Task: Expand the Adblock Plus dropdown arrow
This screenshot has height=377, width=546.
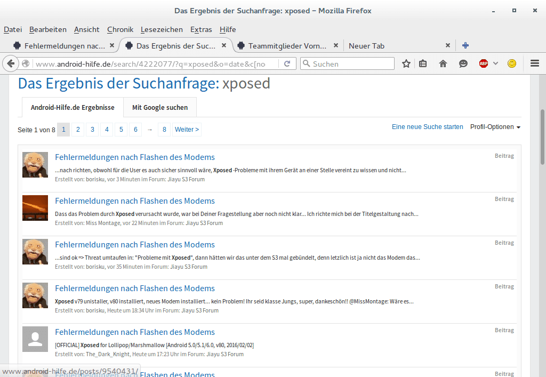Action: (495, 63)
